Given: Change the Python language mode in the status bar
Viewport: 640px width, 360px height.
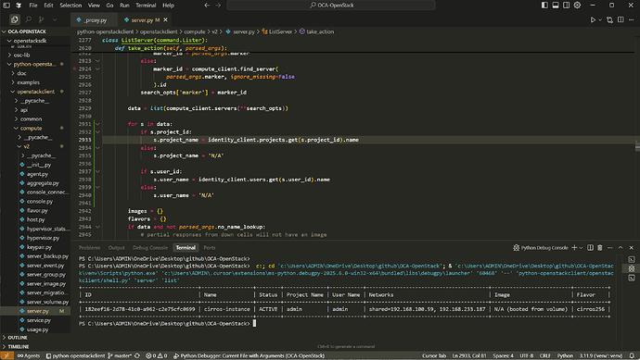Looking at the screenshot, I should [x=565, y=355].
